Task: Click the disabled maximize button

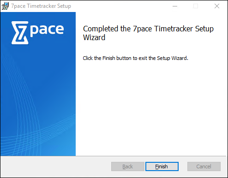Action: 196,6
